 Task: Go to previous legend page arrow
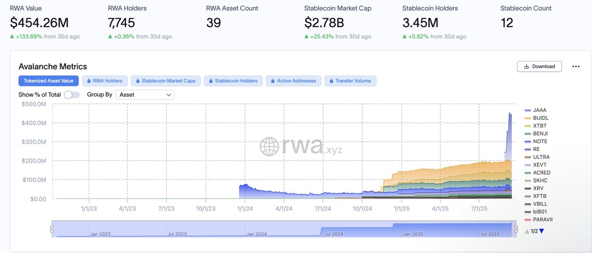527,231
